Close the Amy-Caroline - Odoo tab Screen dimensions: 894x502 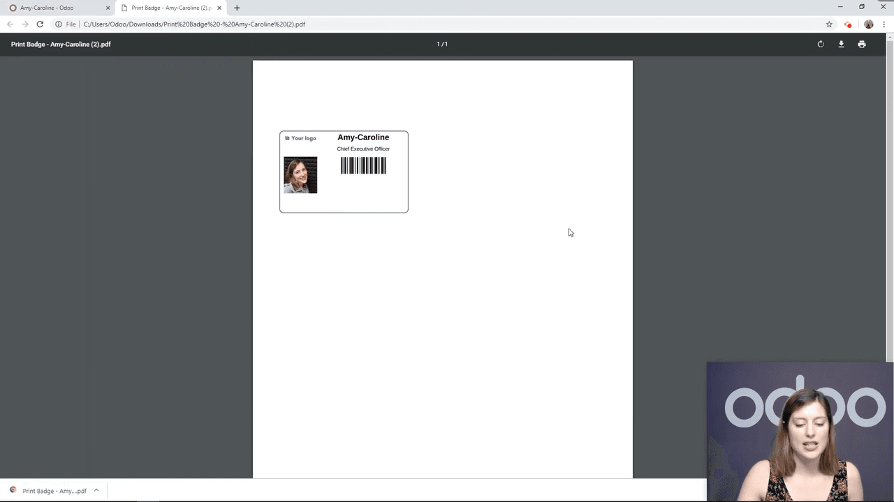[x=108, y=8]
